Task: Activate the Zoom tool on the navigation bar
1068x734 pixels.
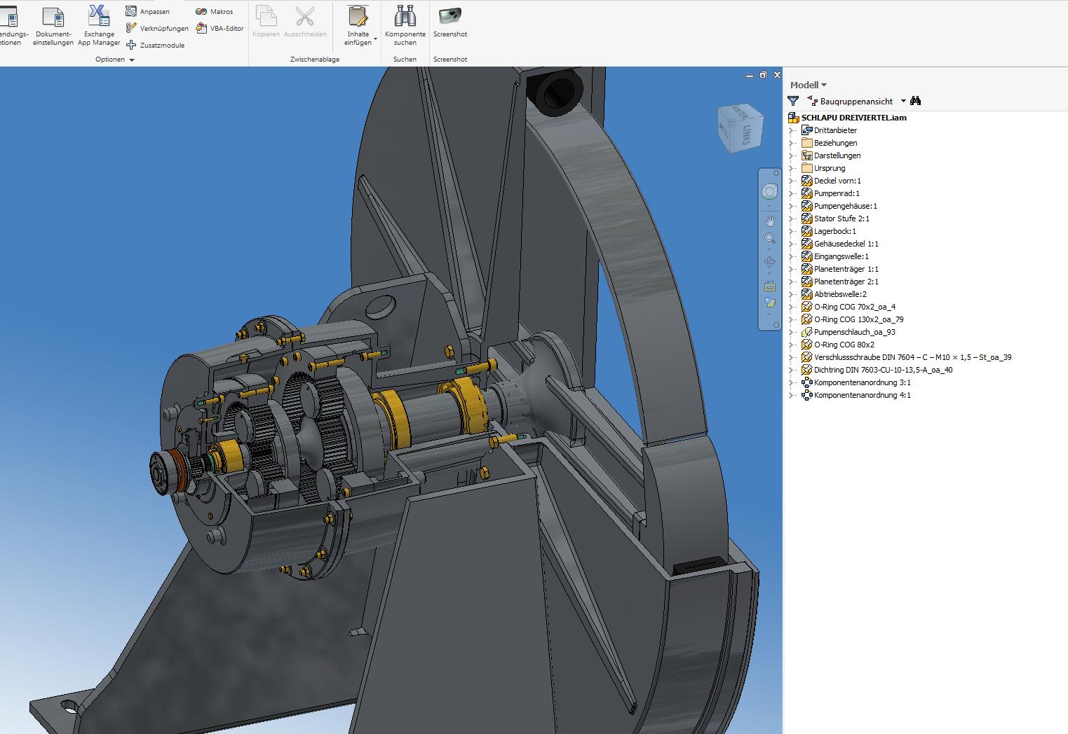Action: (x=771, y=237)
